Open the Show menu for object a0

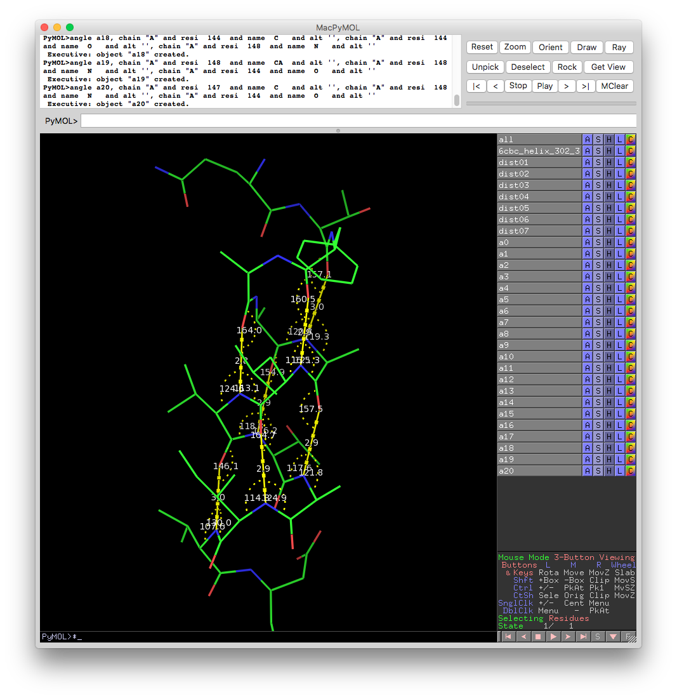point(597,242)
